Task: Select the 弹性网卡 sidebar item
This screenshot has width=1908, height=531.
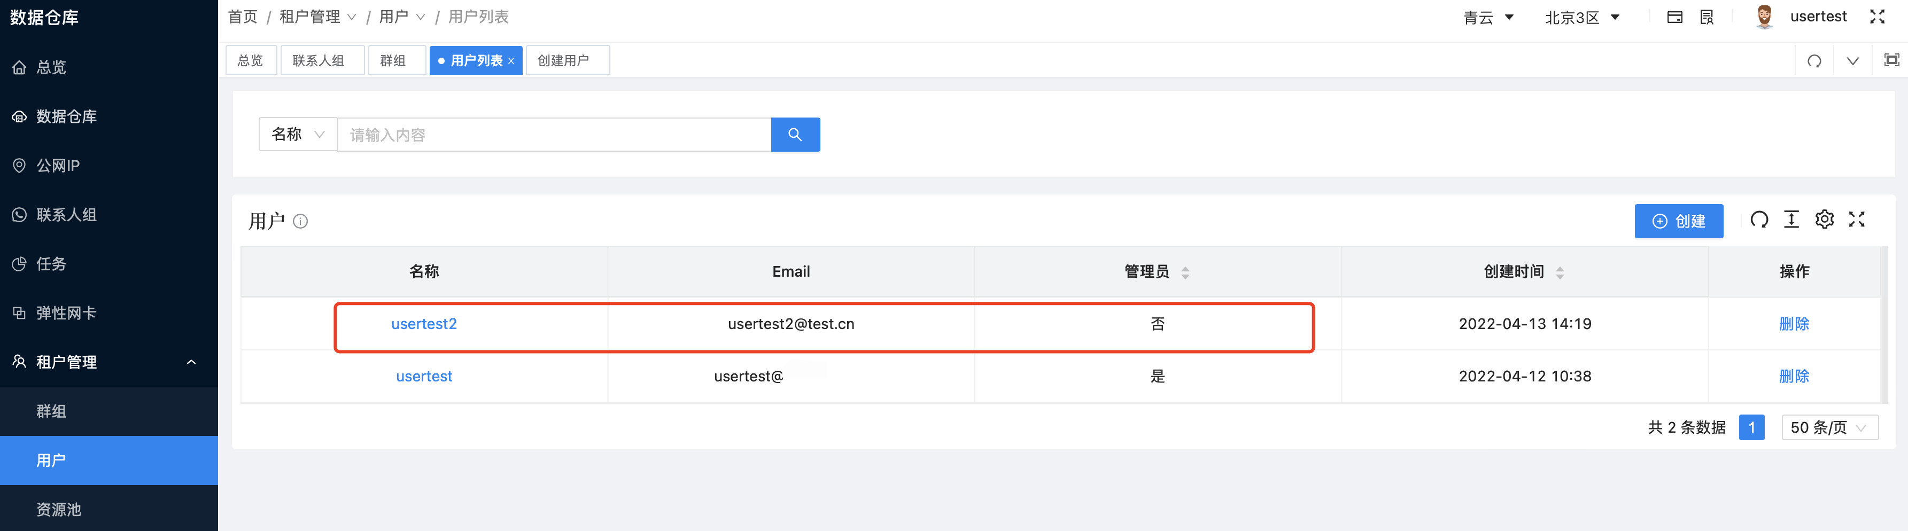Action: tap(65, 313)
